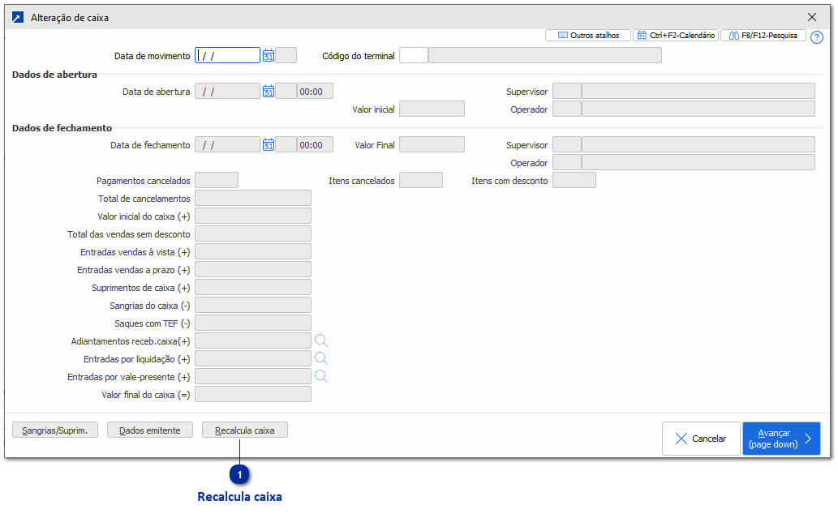Open lookup for Entradas por vale-presente
Screen dimensions: 838x518
(321, 376)
